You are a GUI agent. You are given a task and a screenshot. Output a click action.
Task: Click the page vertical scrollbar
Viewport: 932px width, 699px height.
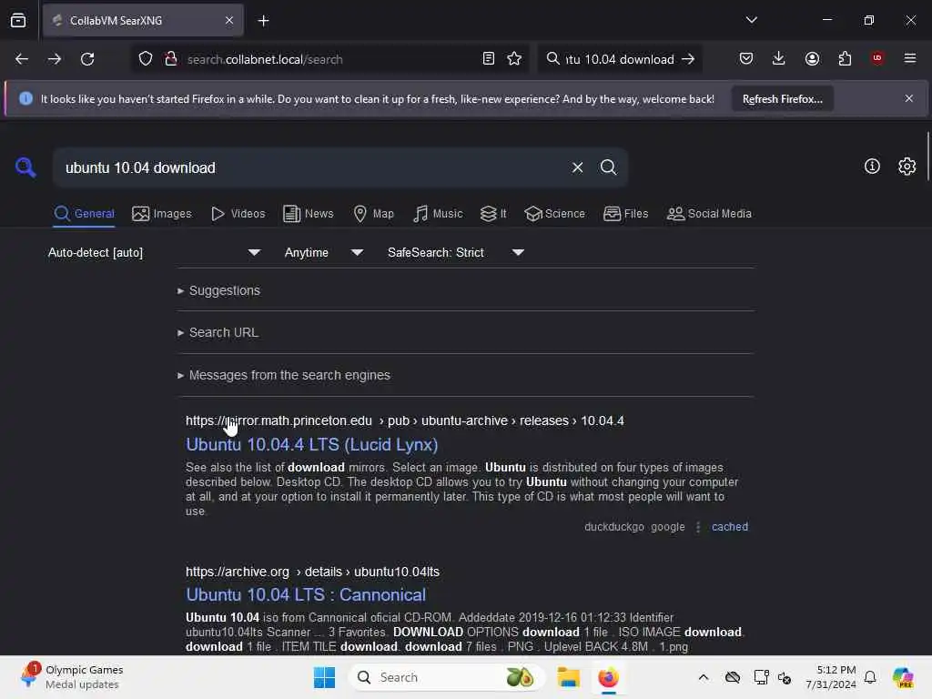click(x=927, y=156)
